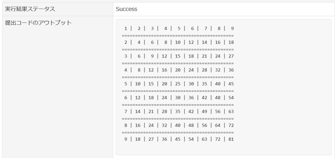Click the 54 ending the sixth output row
The image size is (335, 158).
(231, 98)
